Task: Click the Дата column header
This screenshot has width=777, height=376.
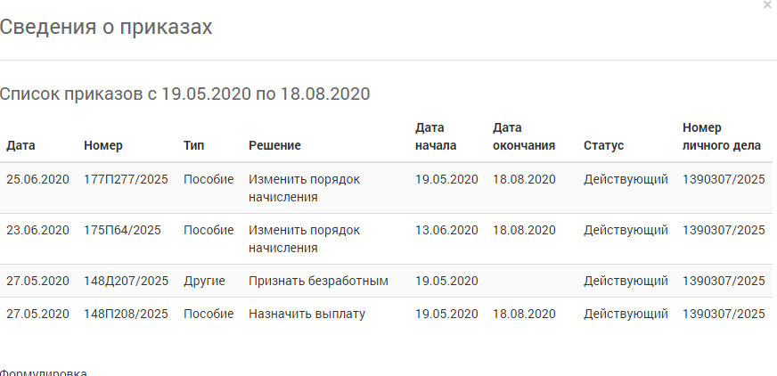Action: [x=20, y=145]
